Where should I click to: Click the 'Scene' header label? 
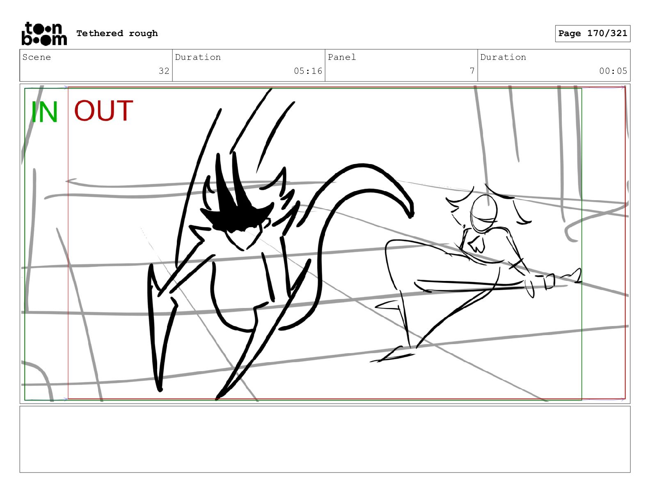(37, 57)
